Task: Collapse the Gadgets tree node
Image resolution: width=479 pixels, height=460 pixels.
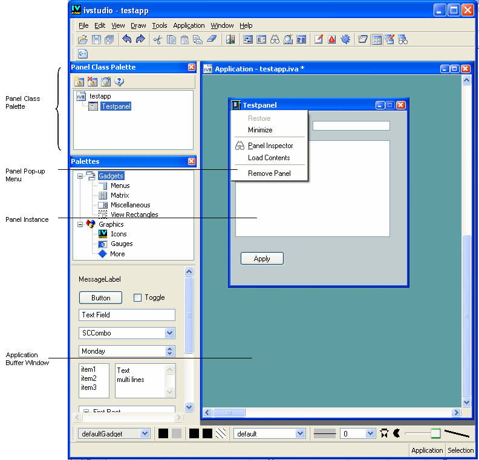Action: pos(79,176)
